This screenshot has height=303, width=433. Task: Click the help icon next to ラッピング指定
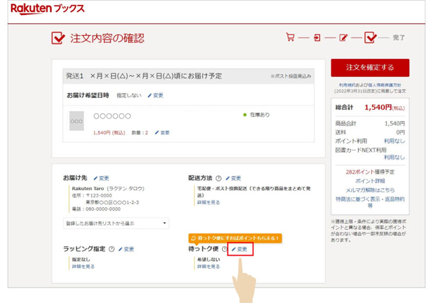pyautogui.click(x=111, y=249)
